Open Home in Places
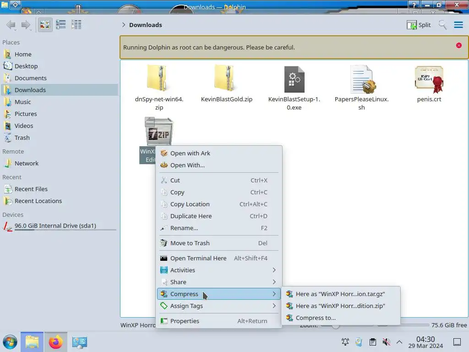The image size is (469, 352). click(59, 54)
